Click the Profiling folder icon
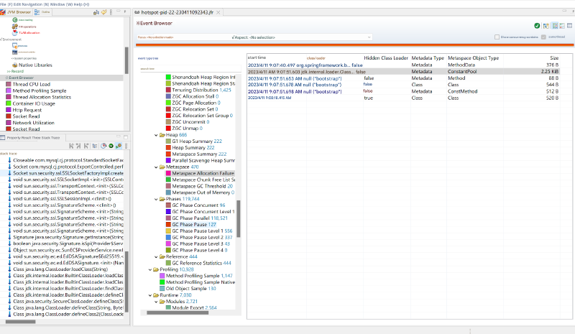 pyautogui.click(x=155, y=269)
